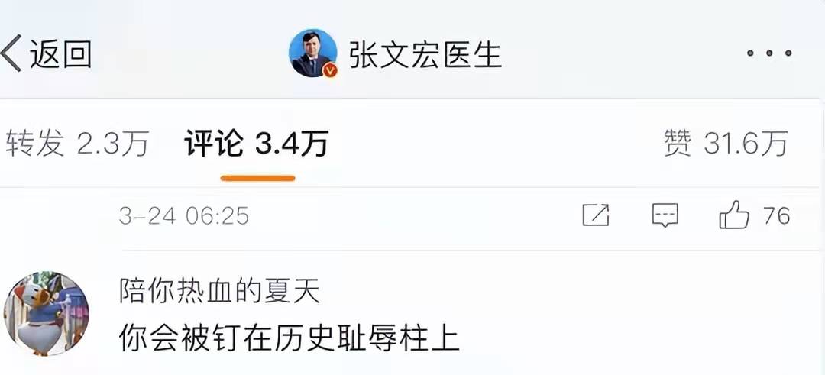Open the three-dot more options menu
Image resolution: width=825 pixels, height=375 pixels.
[769, 53]
